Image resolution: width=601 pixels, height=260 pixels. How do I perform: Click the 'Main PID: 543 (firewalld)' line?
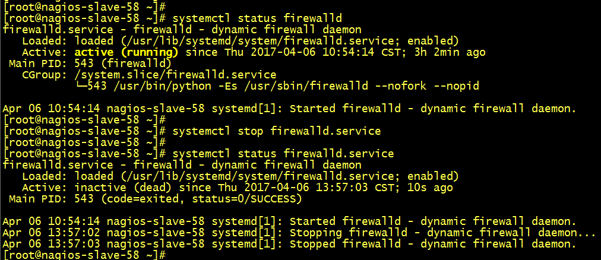[x=90, y=64]
